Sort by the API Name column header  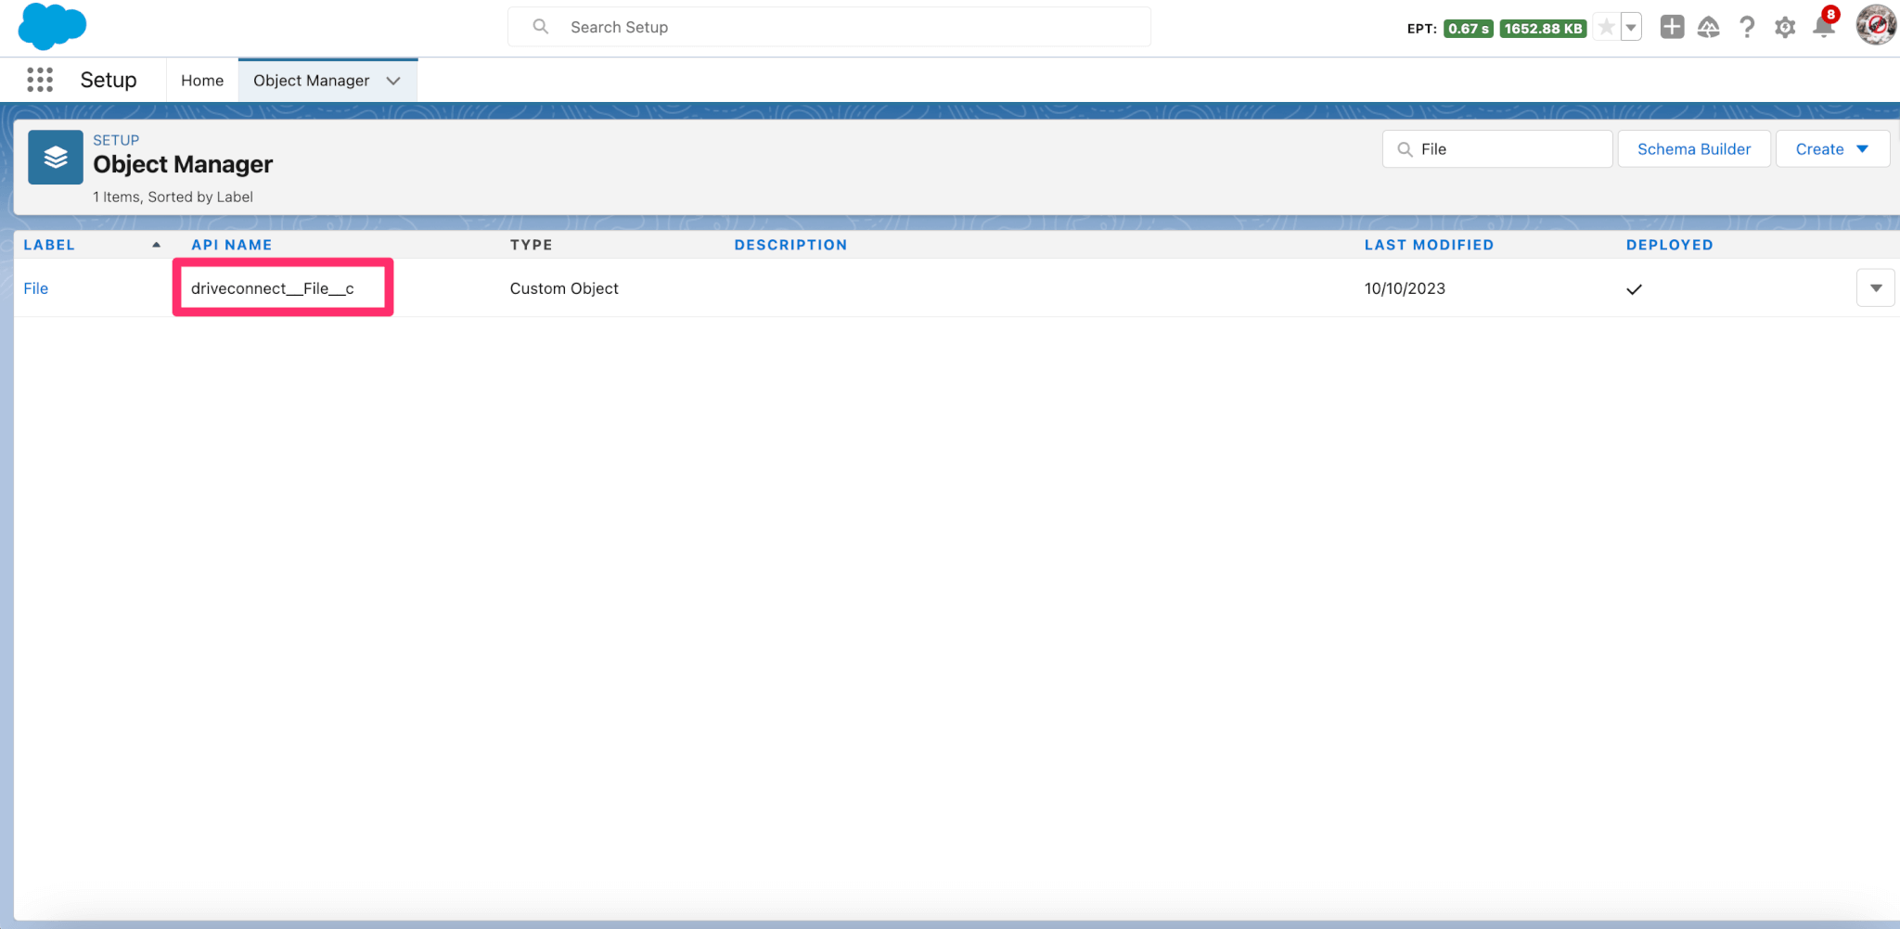pyautogui.click(x=232, y=245)
